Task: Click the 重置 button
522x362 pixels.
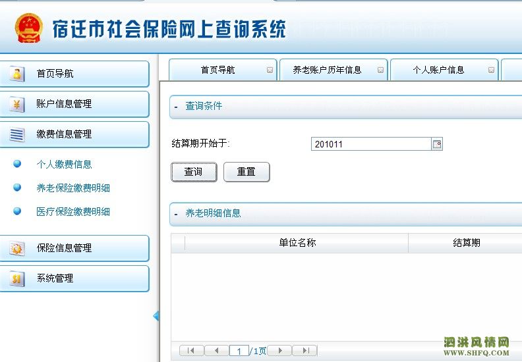Action: (246, 172)
